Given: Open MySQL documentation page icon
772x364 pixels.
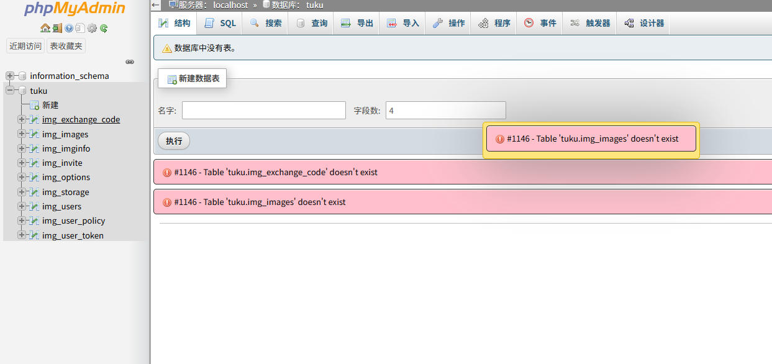Looking at the screenshot, I should coord(80,28).
